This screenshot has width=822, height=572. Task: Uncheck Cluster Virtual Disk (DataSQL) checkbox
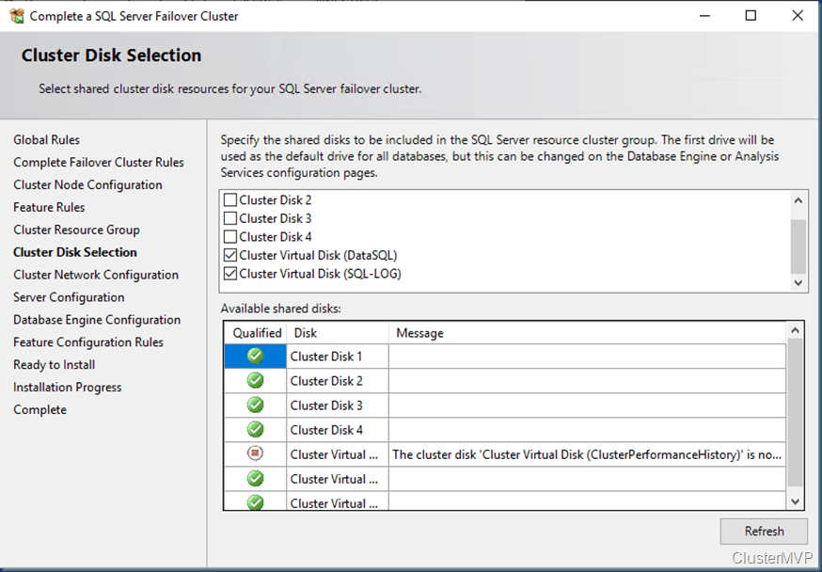coord(230,255)
